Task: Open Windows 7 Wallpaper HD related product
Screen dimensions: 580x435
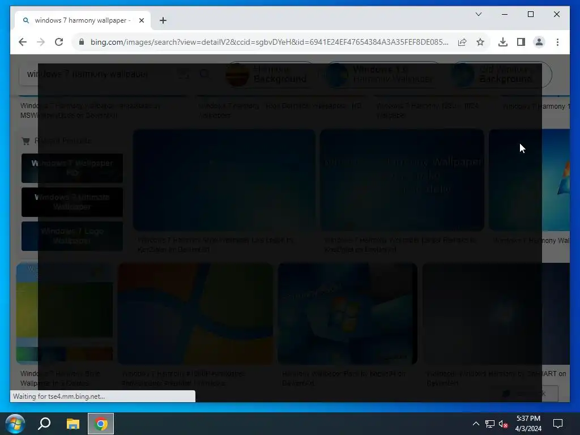Action: coord(72,168)
